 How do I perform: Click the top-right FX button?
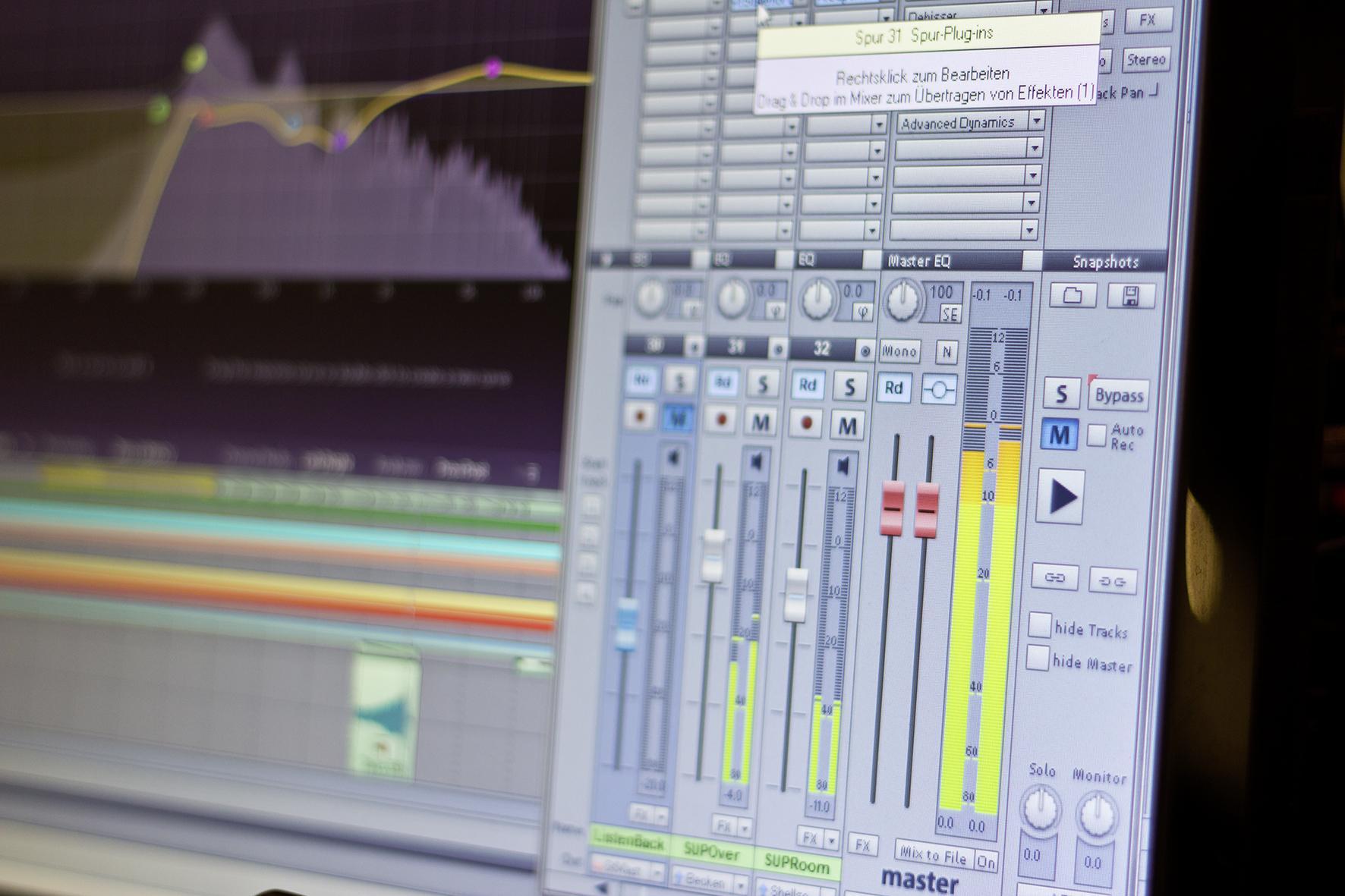(x=1147, y=20)
